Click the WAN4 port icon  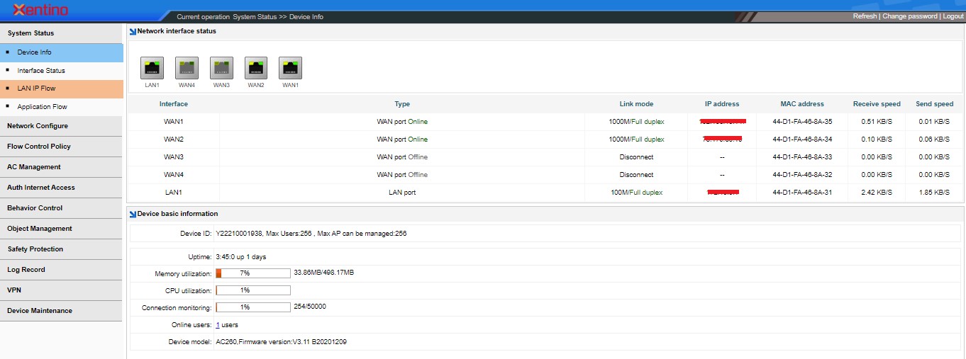click(x=187, y=68)
